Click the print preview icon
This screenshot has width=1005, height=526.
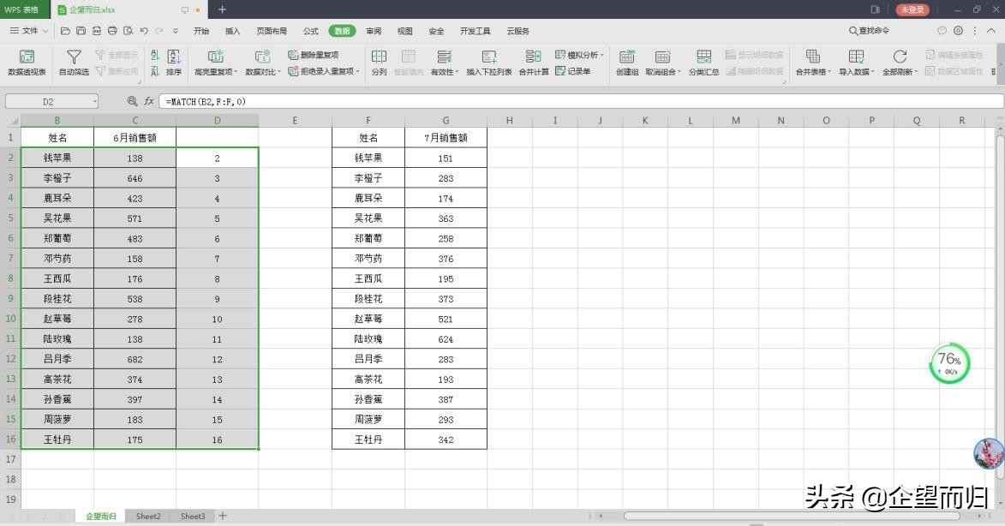(129, 31)
